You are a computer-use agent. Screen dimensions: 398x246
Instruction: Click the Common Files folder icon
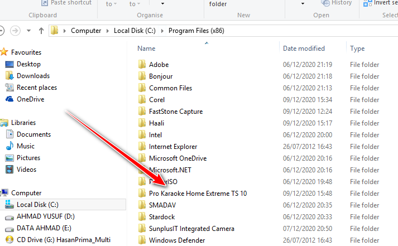142,88
